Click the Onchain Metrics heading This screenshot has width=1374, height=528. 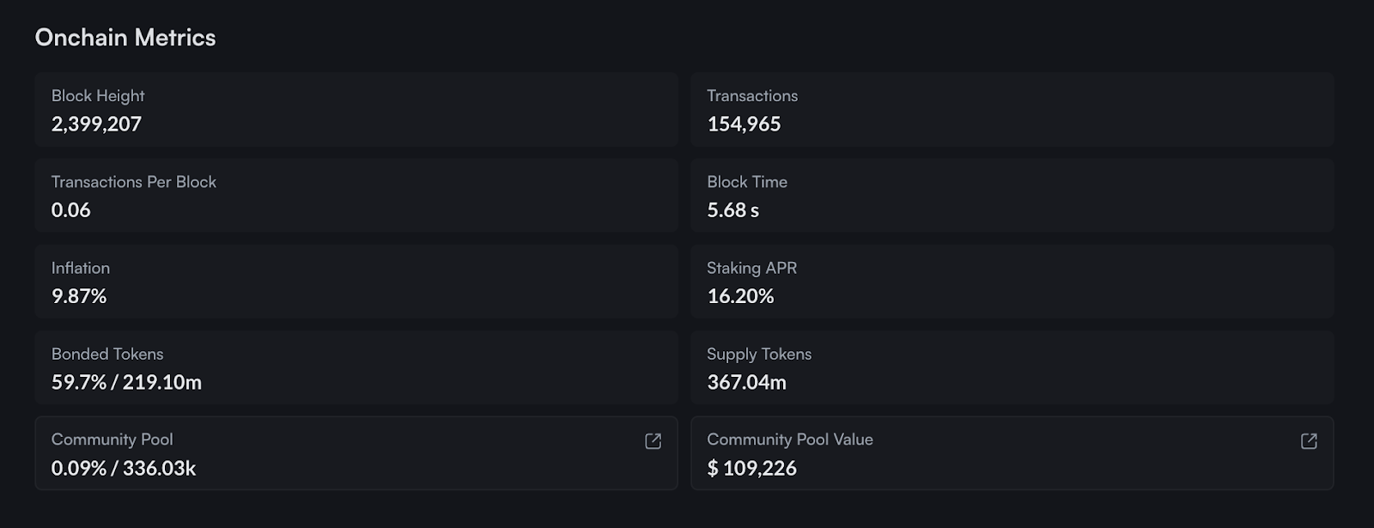125,38
